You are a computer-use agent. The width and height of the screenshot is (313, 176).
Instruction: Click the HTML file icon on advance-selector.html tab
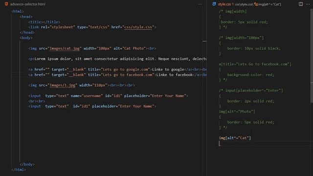pos(6,4)
